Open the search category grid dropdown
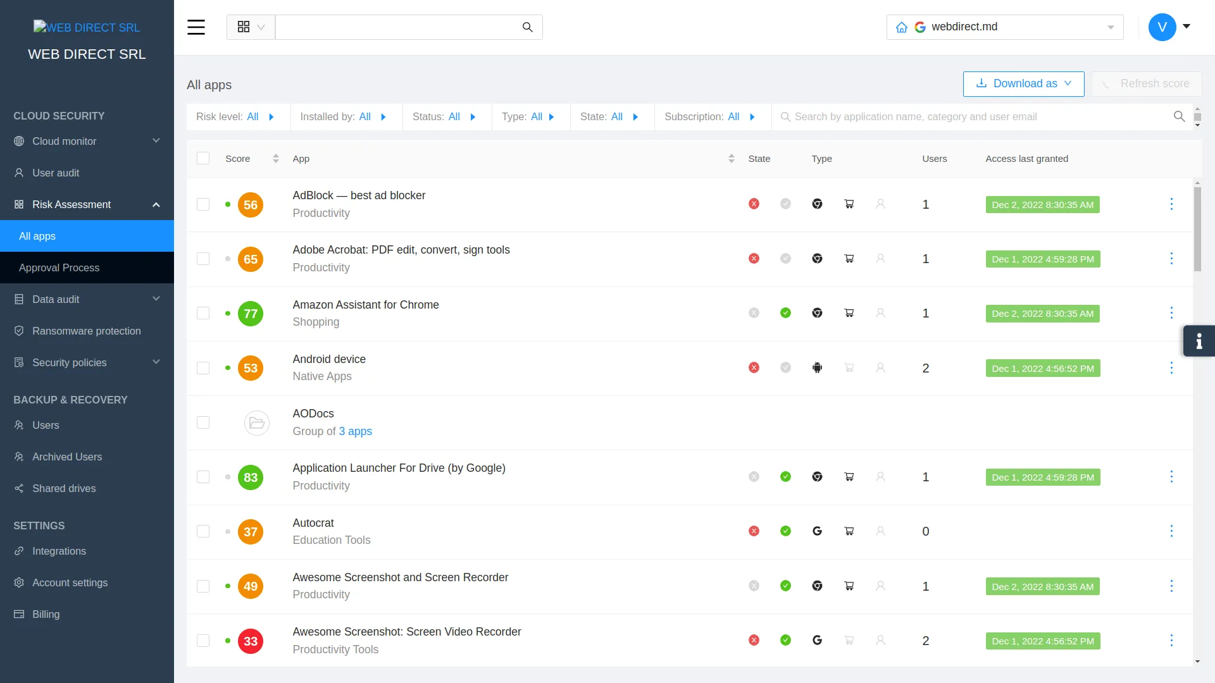 tap(251, 27)
